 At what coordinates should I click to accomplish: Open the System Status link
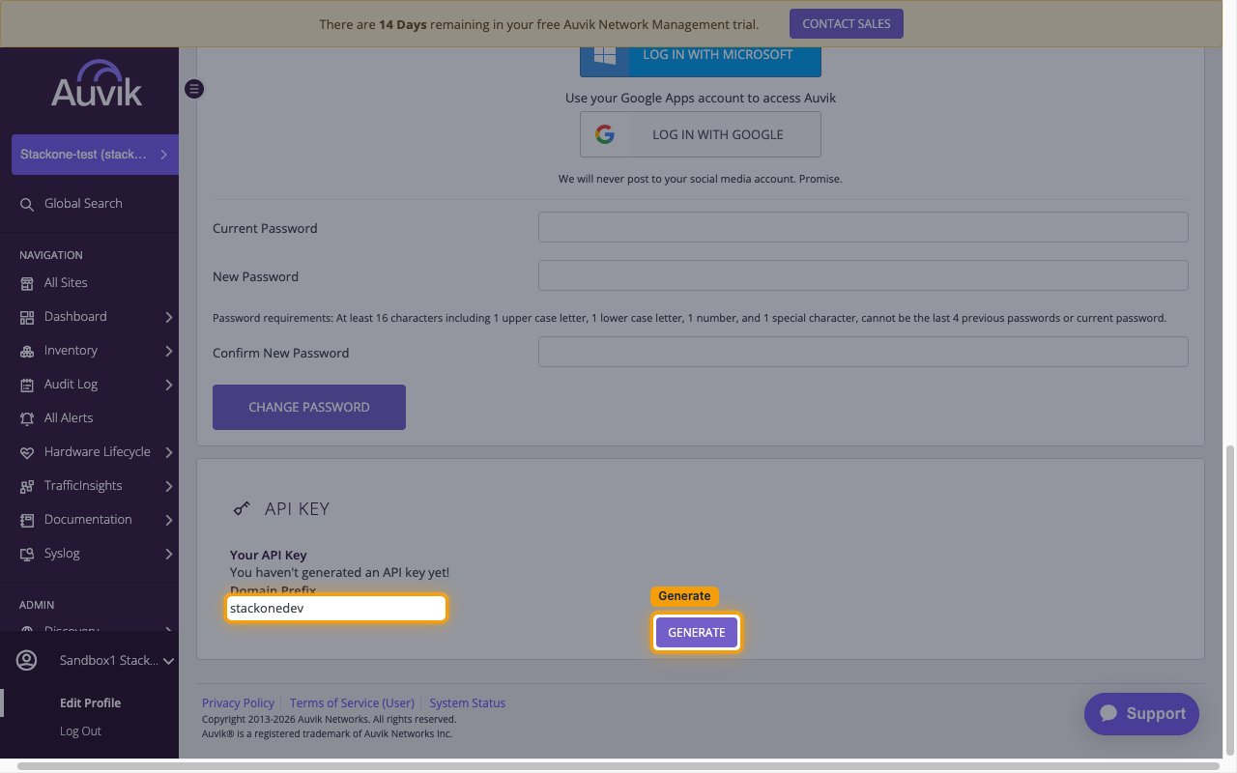click(x=468, y=702)
